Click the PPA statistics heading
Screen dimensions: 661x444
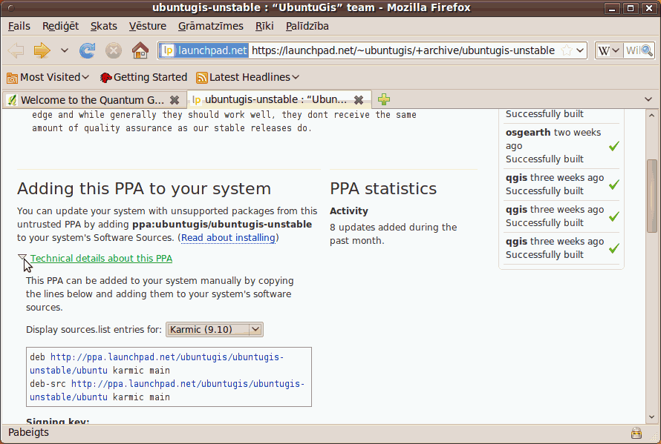(383, 188)
